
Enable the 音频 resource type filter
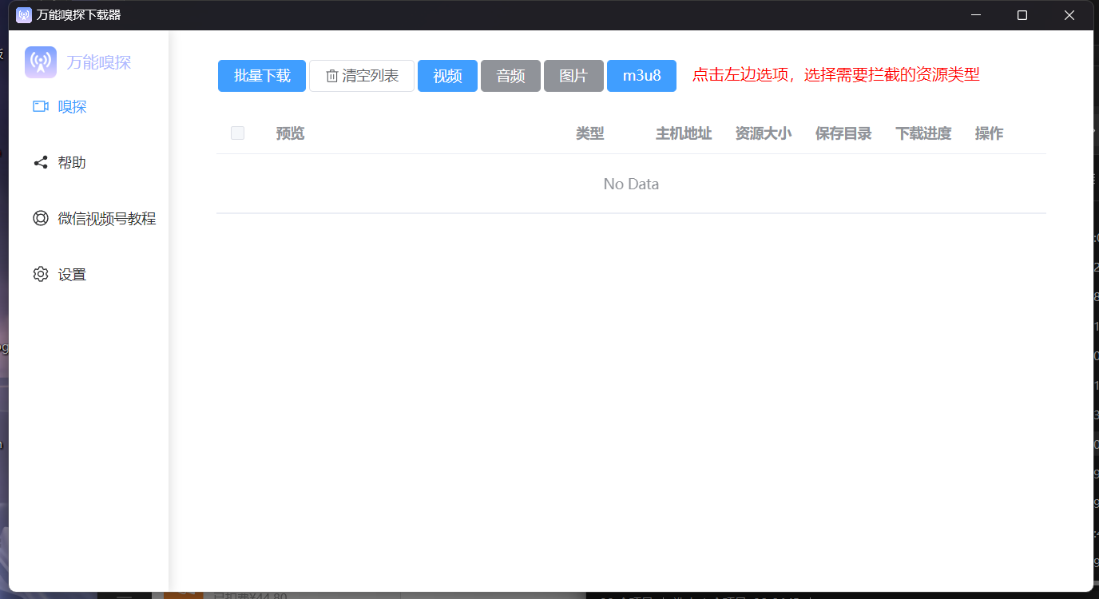point(510,76)
